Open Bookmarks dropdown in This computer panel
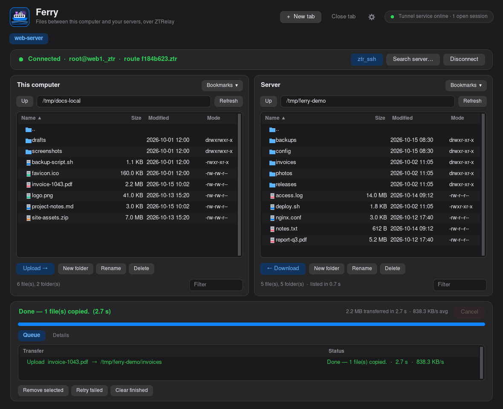Image resolution: width=503 pixels, height=409 pixels. tap(222, 85)
